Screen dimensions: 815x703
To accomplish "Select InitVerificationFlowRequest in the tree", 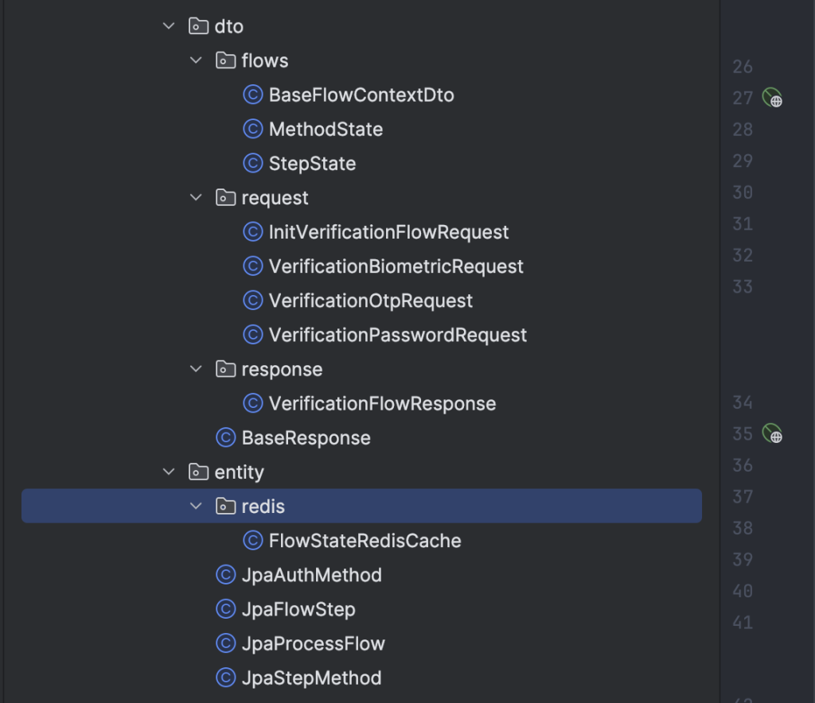I will coord(388,232).
